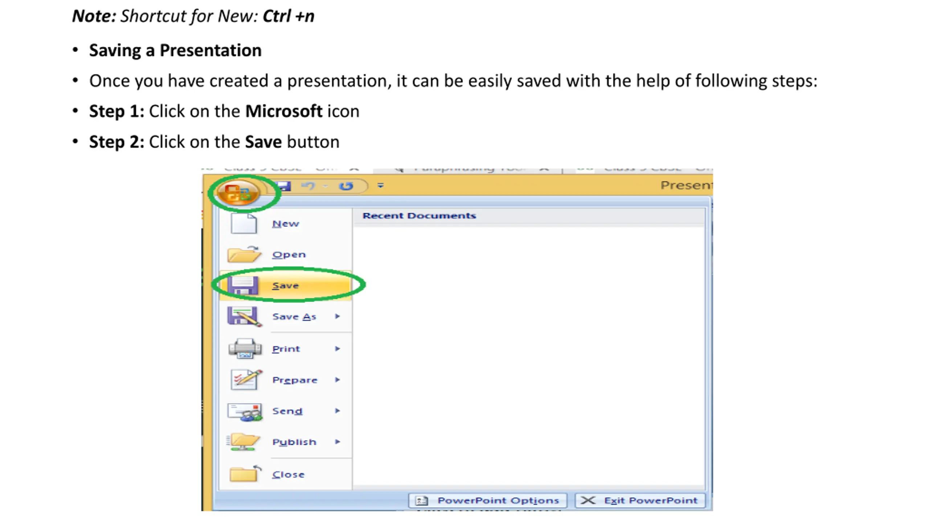Open the Customize Quick Access Toolbar dropdown
The height and width of the screenshot is (522, 929).
[380, 186]
